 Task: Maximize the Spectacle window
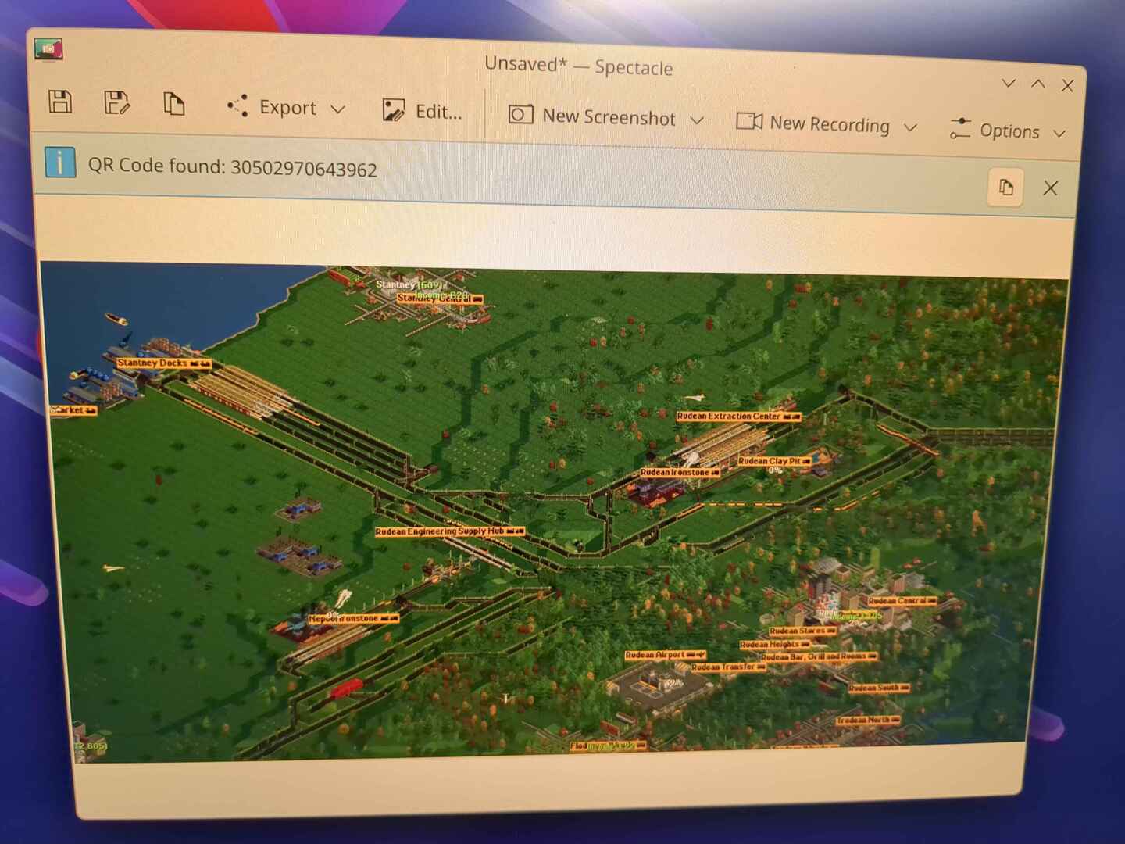click(x=1038, y=84)
